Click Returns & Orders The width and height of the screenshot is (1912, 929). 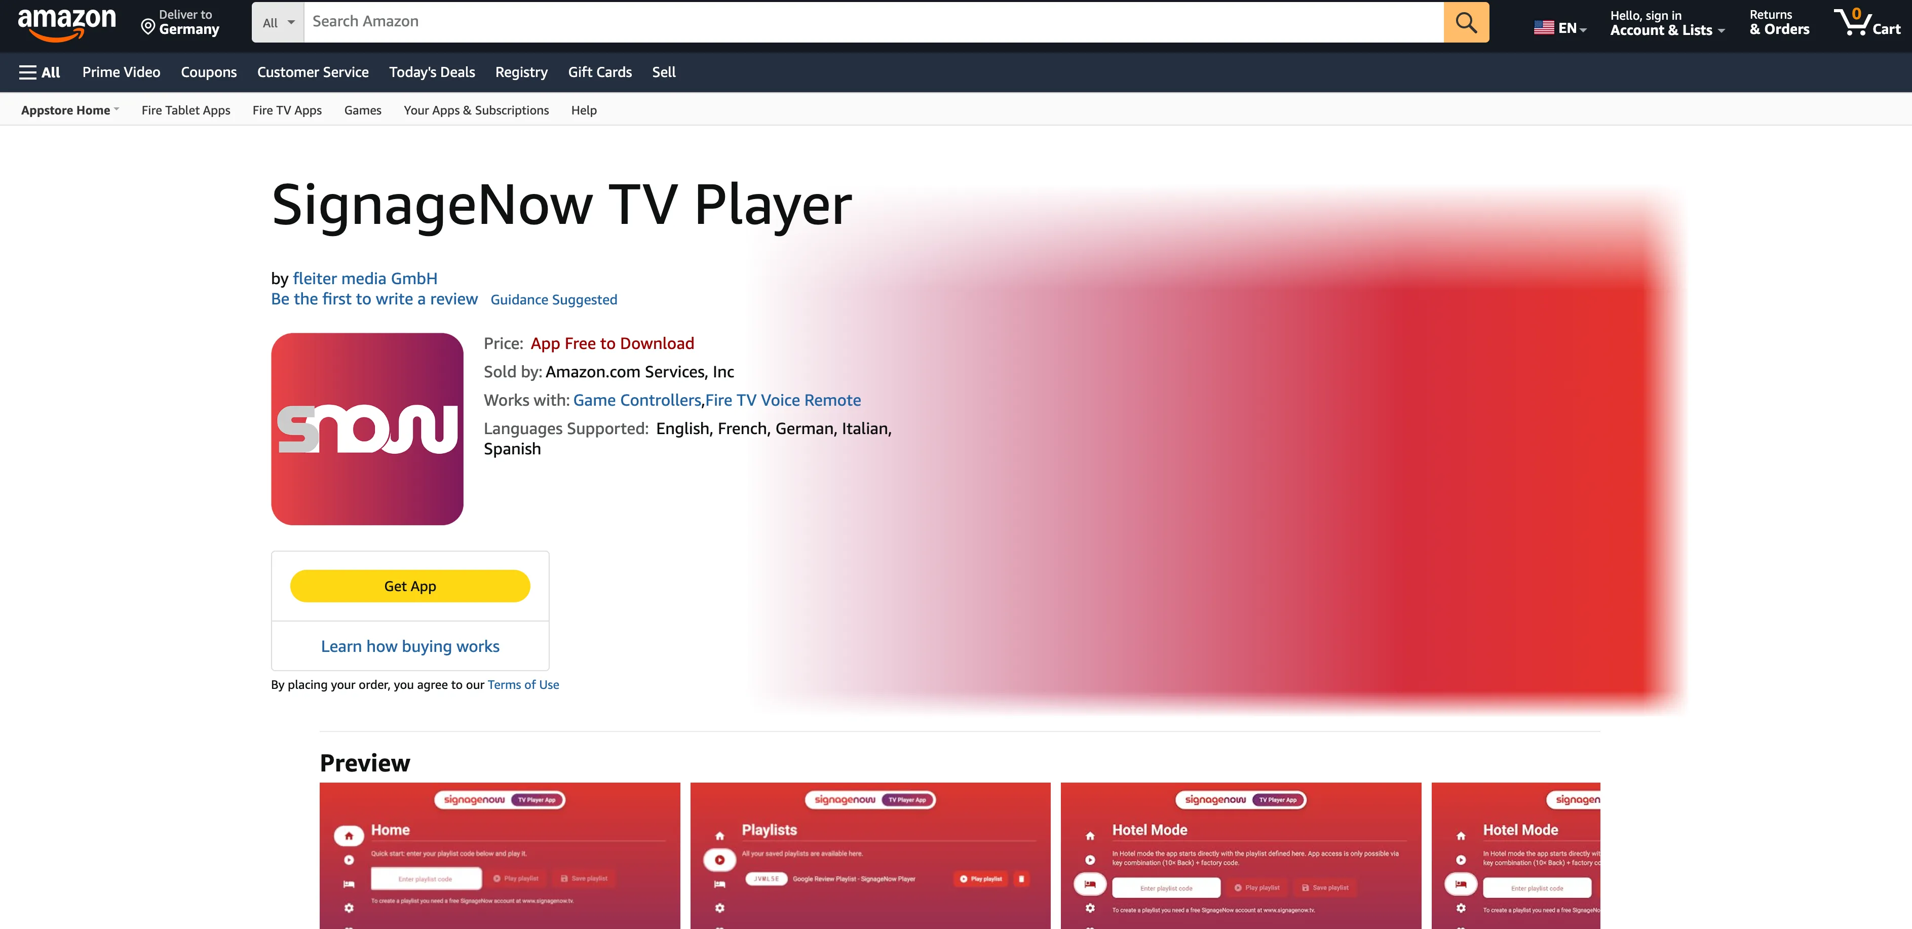1779,22
